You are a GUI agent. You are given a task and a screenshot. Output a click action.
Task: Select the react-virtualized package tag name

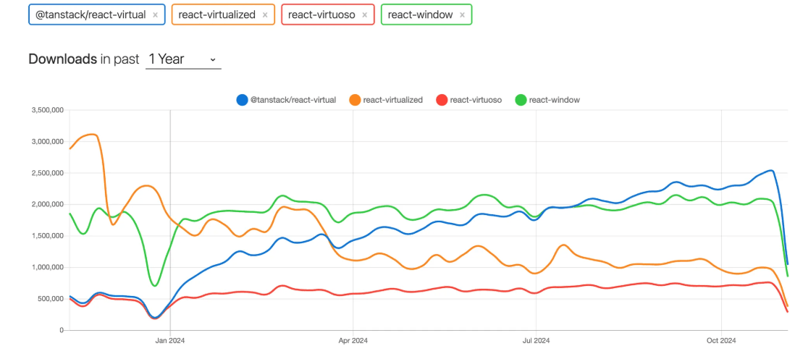[215, 14]
